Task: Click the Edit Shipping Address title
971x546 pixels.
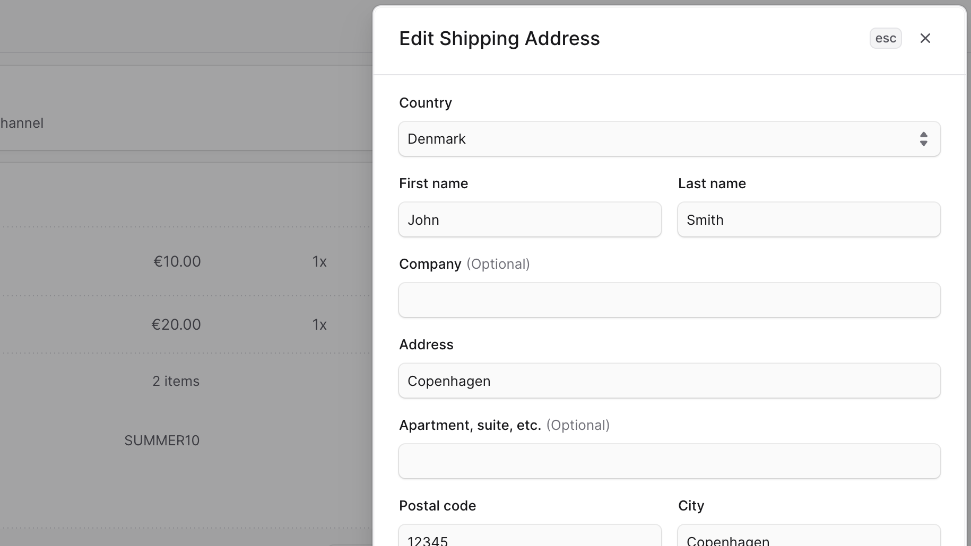Action: coord(499,38)
